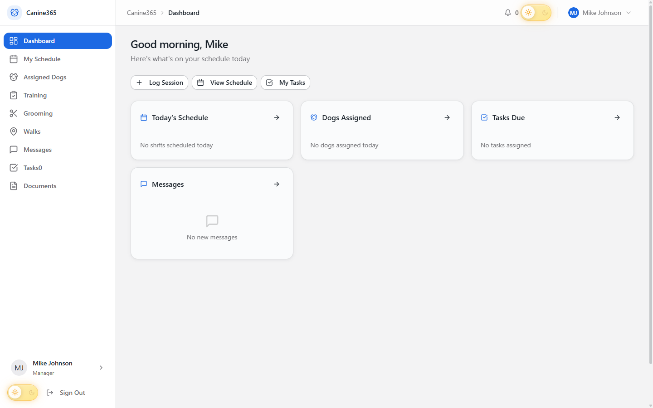Click the dog icon in Dogs Assigned card
The width and height of the screenshot is (653, 408).
click(x=314, y=117)
